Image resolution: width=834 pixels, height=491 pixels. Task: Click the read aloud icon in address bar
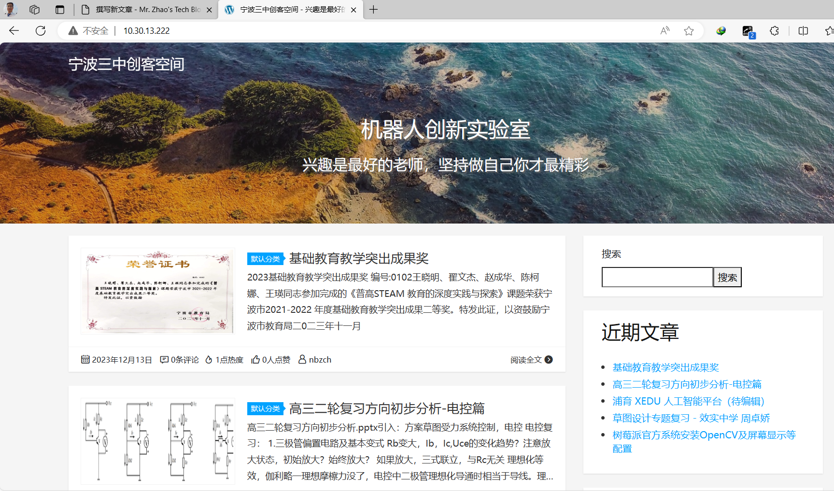tap(665, 31)
